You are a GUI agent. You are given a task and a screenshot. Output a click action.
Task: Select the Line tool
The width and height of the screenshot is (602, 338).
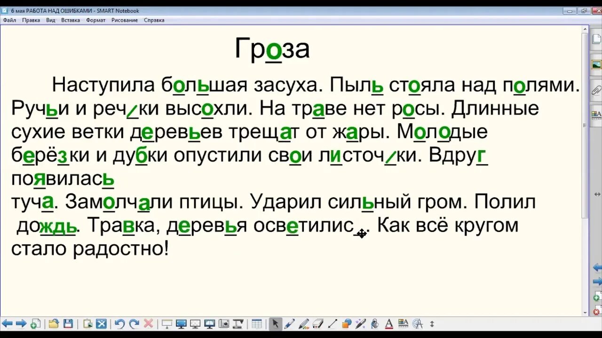click(332, 323)
